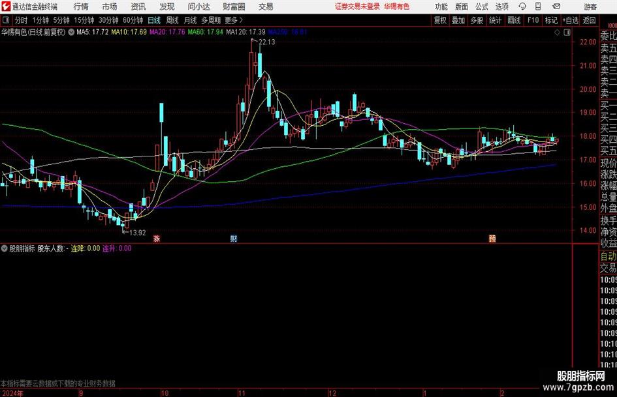Viewport: 617px width, 397px height.
Task: Switch to 15分钟 period tab
Action: point(84,20)
